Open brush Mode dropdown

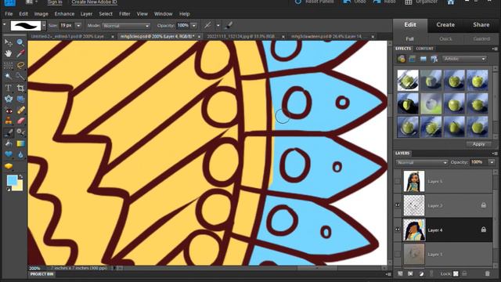click(x=126, y=26)
